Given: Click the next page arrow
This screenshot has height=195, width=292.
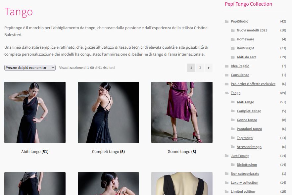Looking at the screenshot, I should [x=209, y=68].
